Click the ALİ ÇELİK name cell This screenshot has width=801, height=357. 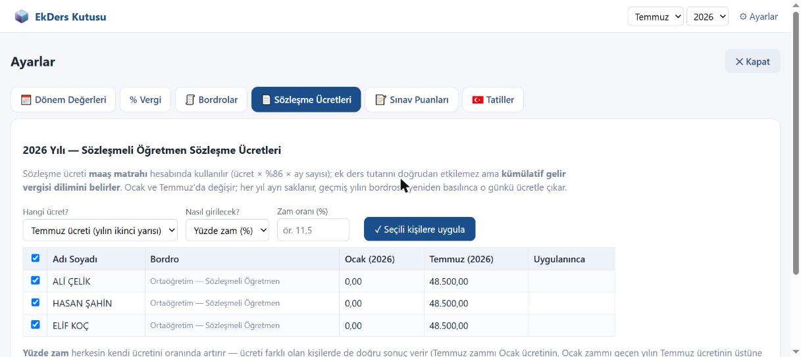pyautogui.click(x=96, y=281)
